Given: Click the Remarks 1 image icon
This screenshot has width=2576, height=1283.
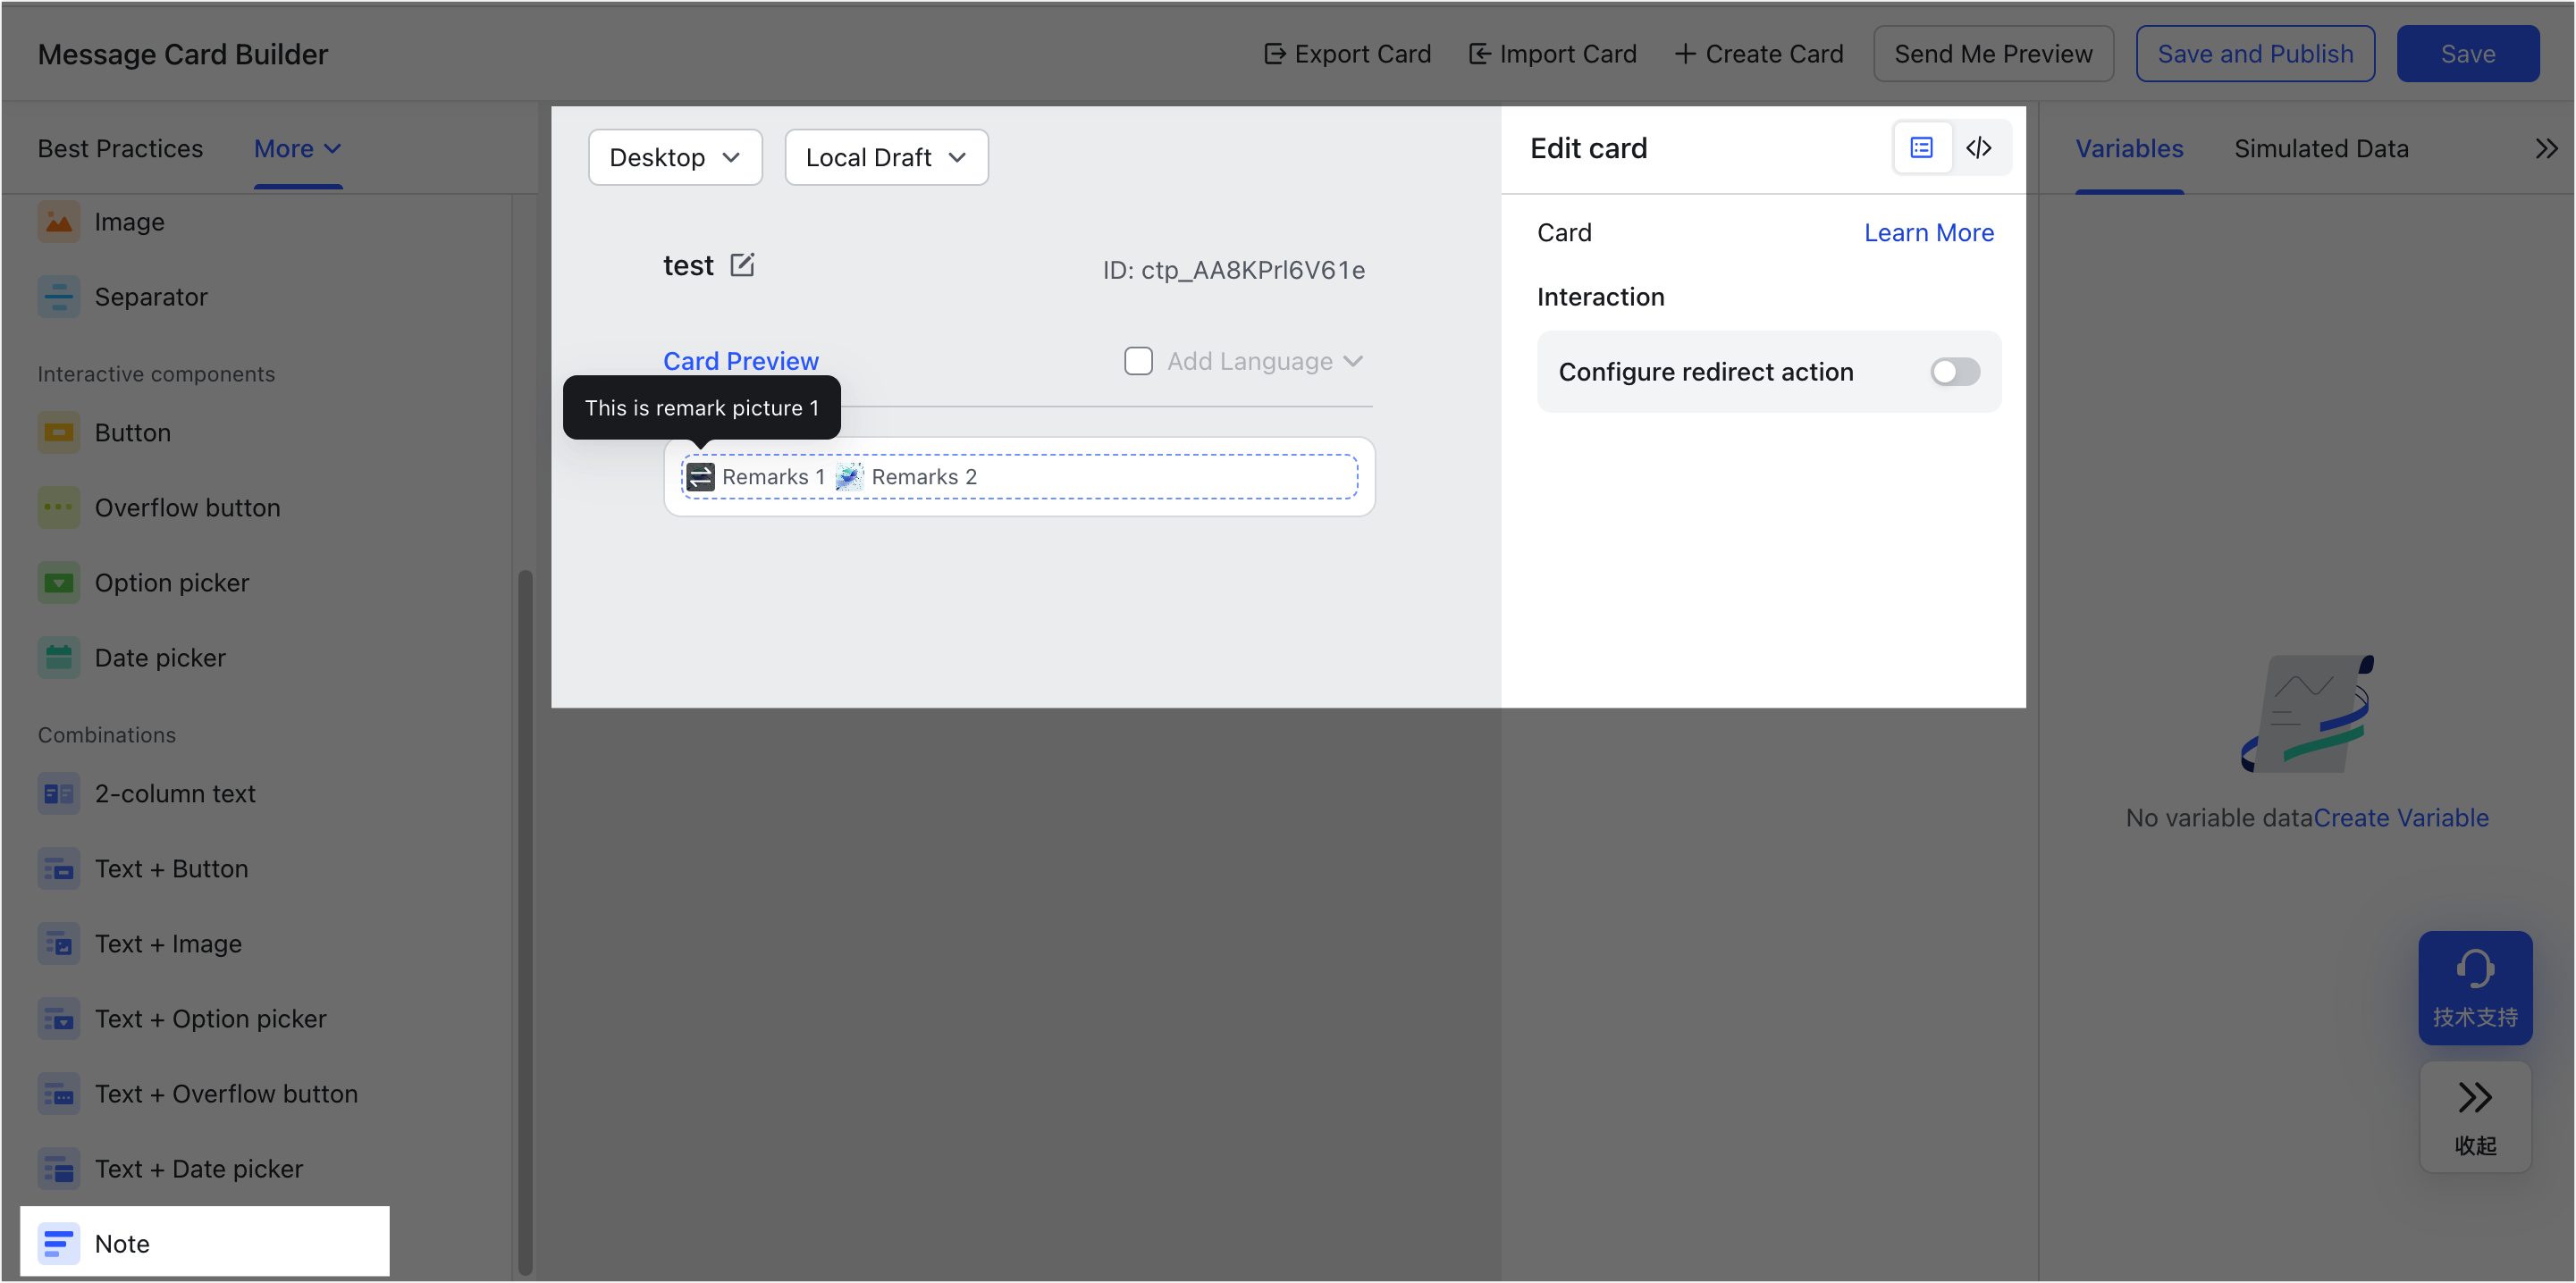Looking at the screenshot, I should click(701, 476).
